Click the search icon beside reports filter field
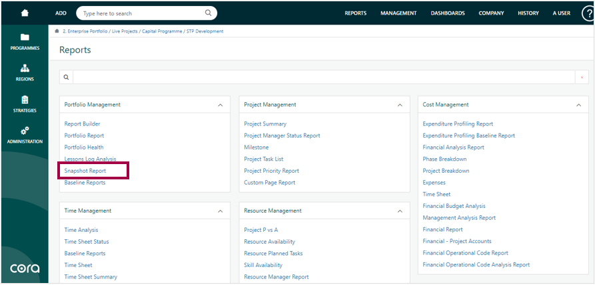This screenshot has width=595, height=285. (x=66, y=77)
